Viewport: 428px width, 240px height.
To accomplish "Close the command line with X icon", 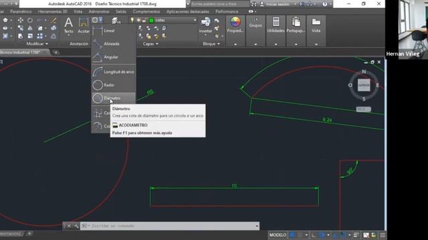I will (69, 226).
